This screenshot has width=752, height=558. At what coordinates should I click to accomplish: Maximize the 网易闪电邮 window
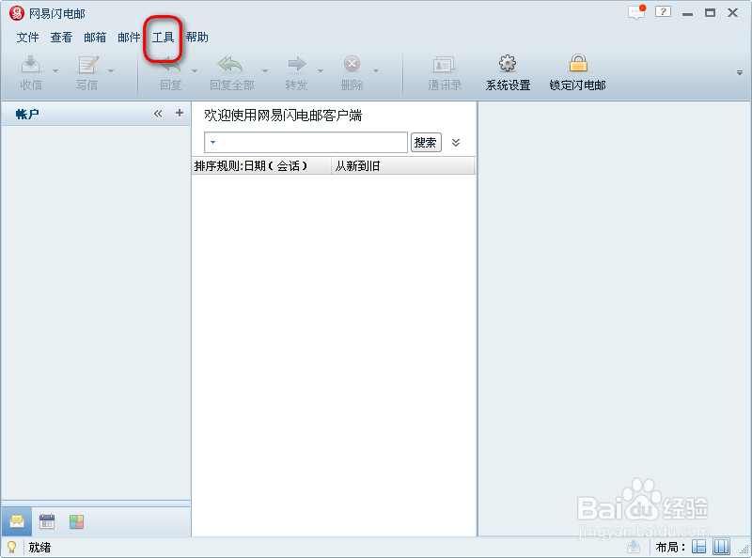click(x=711, y=13)
